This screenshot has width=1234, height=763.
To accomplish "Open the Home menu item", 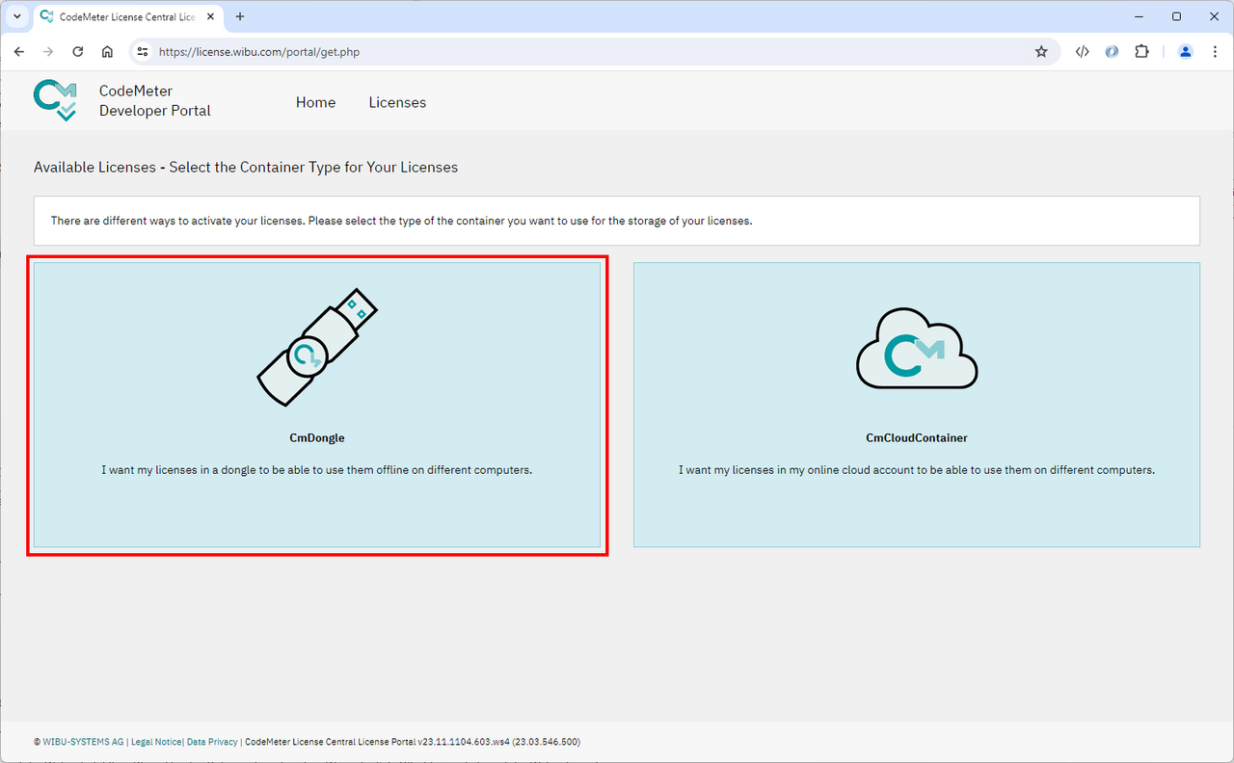I will (315, 102).
